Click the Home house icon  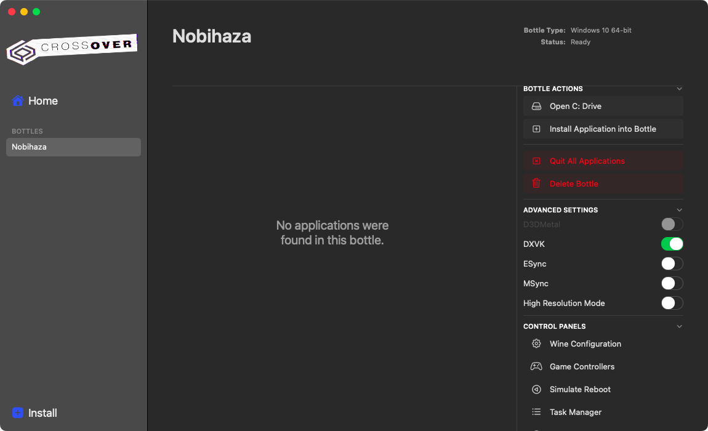pyautogui.click(x=18, y=101)
